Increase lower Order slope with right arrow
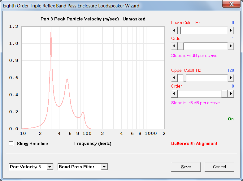Image resolution: width=243 pixels, height=181 pixels. (231, 46)
